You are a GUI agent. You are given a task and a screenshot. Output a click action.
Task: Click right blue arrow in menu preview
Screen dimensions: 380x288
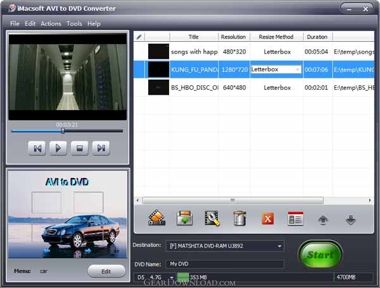(88, 251)
